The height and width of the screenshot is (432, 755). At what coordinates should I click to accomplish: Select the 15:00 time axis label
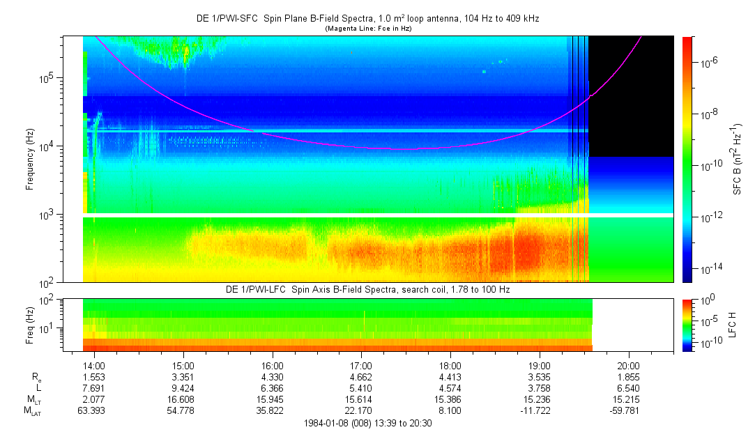183,365
